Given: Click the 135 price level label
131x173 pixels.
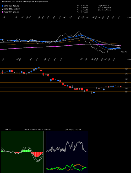Looking at the screenshot, I should coord(126,92).
